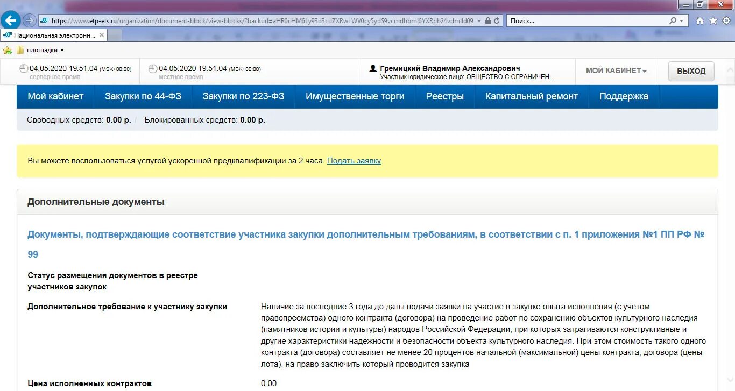Image resolution: width=735 pixels, height=391 pixels.
Task: Click the browser Forward arrow button
Action: point(30,20)
